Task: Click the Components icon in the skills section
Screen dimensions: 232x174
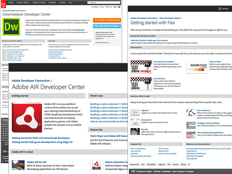Action: [135, 121]
